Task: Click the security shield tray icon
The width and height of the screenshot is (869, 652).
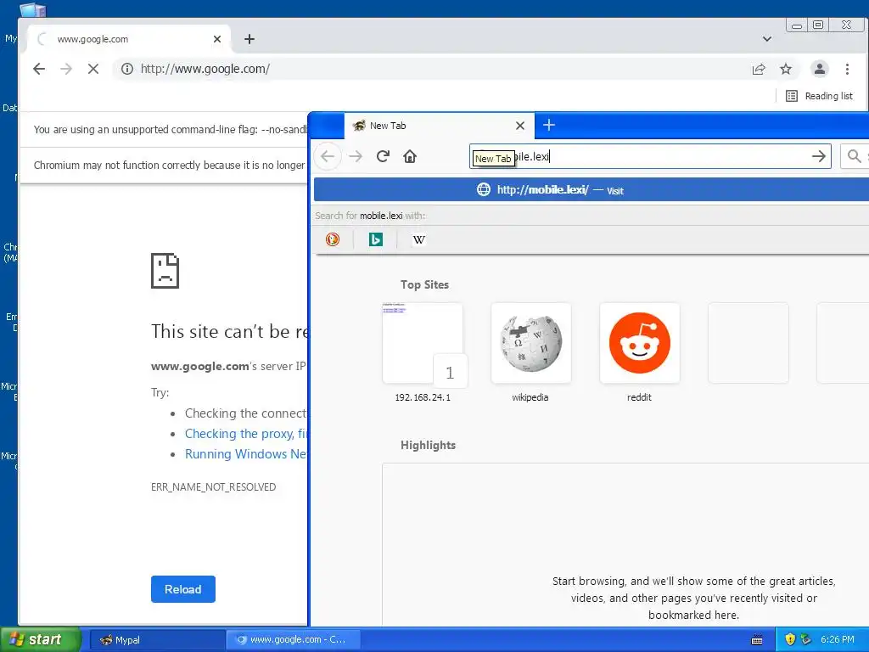Action: 790,640
